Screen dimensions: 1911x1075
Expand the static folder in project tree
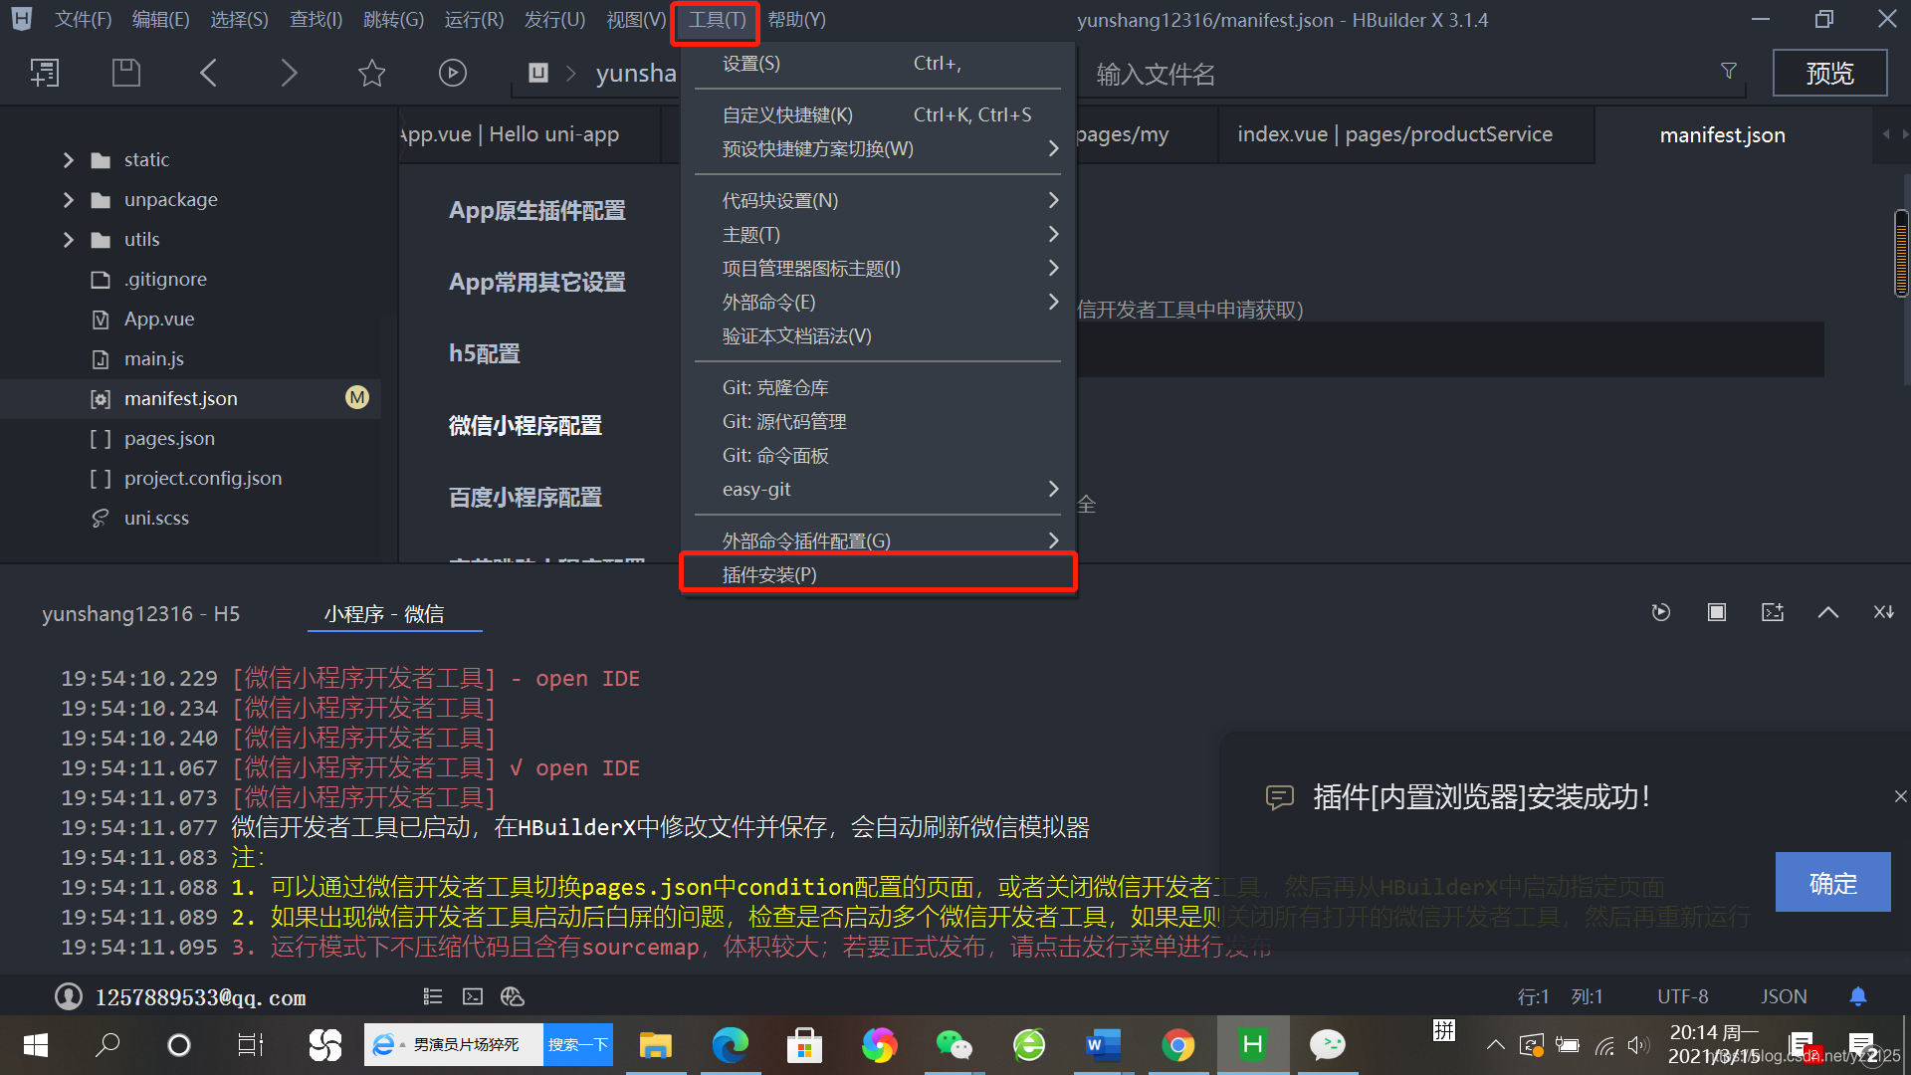coord(68,159)
